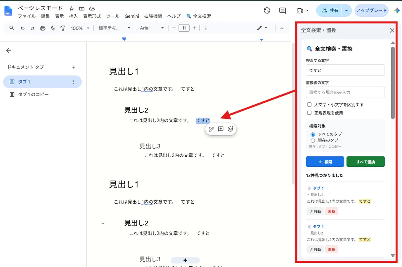Open the ツール menu
Screen dimensions: 402x267
113,16
